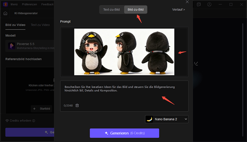The width and height of the screenshot is (247, 142).
Task: Select the Pixverse 5.5 model
Action: tap(30, 46)
